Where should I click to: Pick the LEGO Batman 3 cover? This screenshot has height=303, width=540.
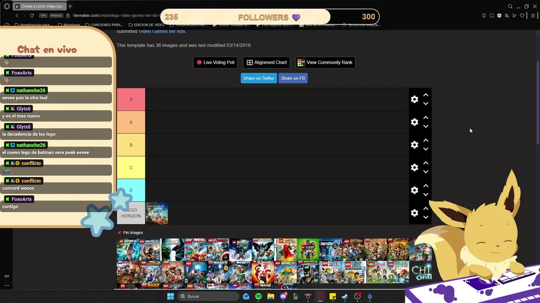240,250
